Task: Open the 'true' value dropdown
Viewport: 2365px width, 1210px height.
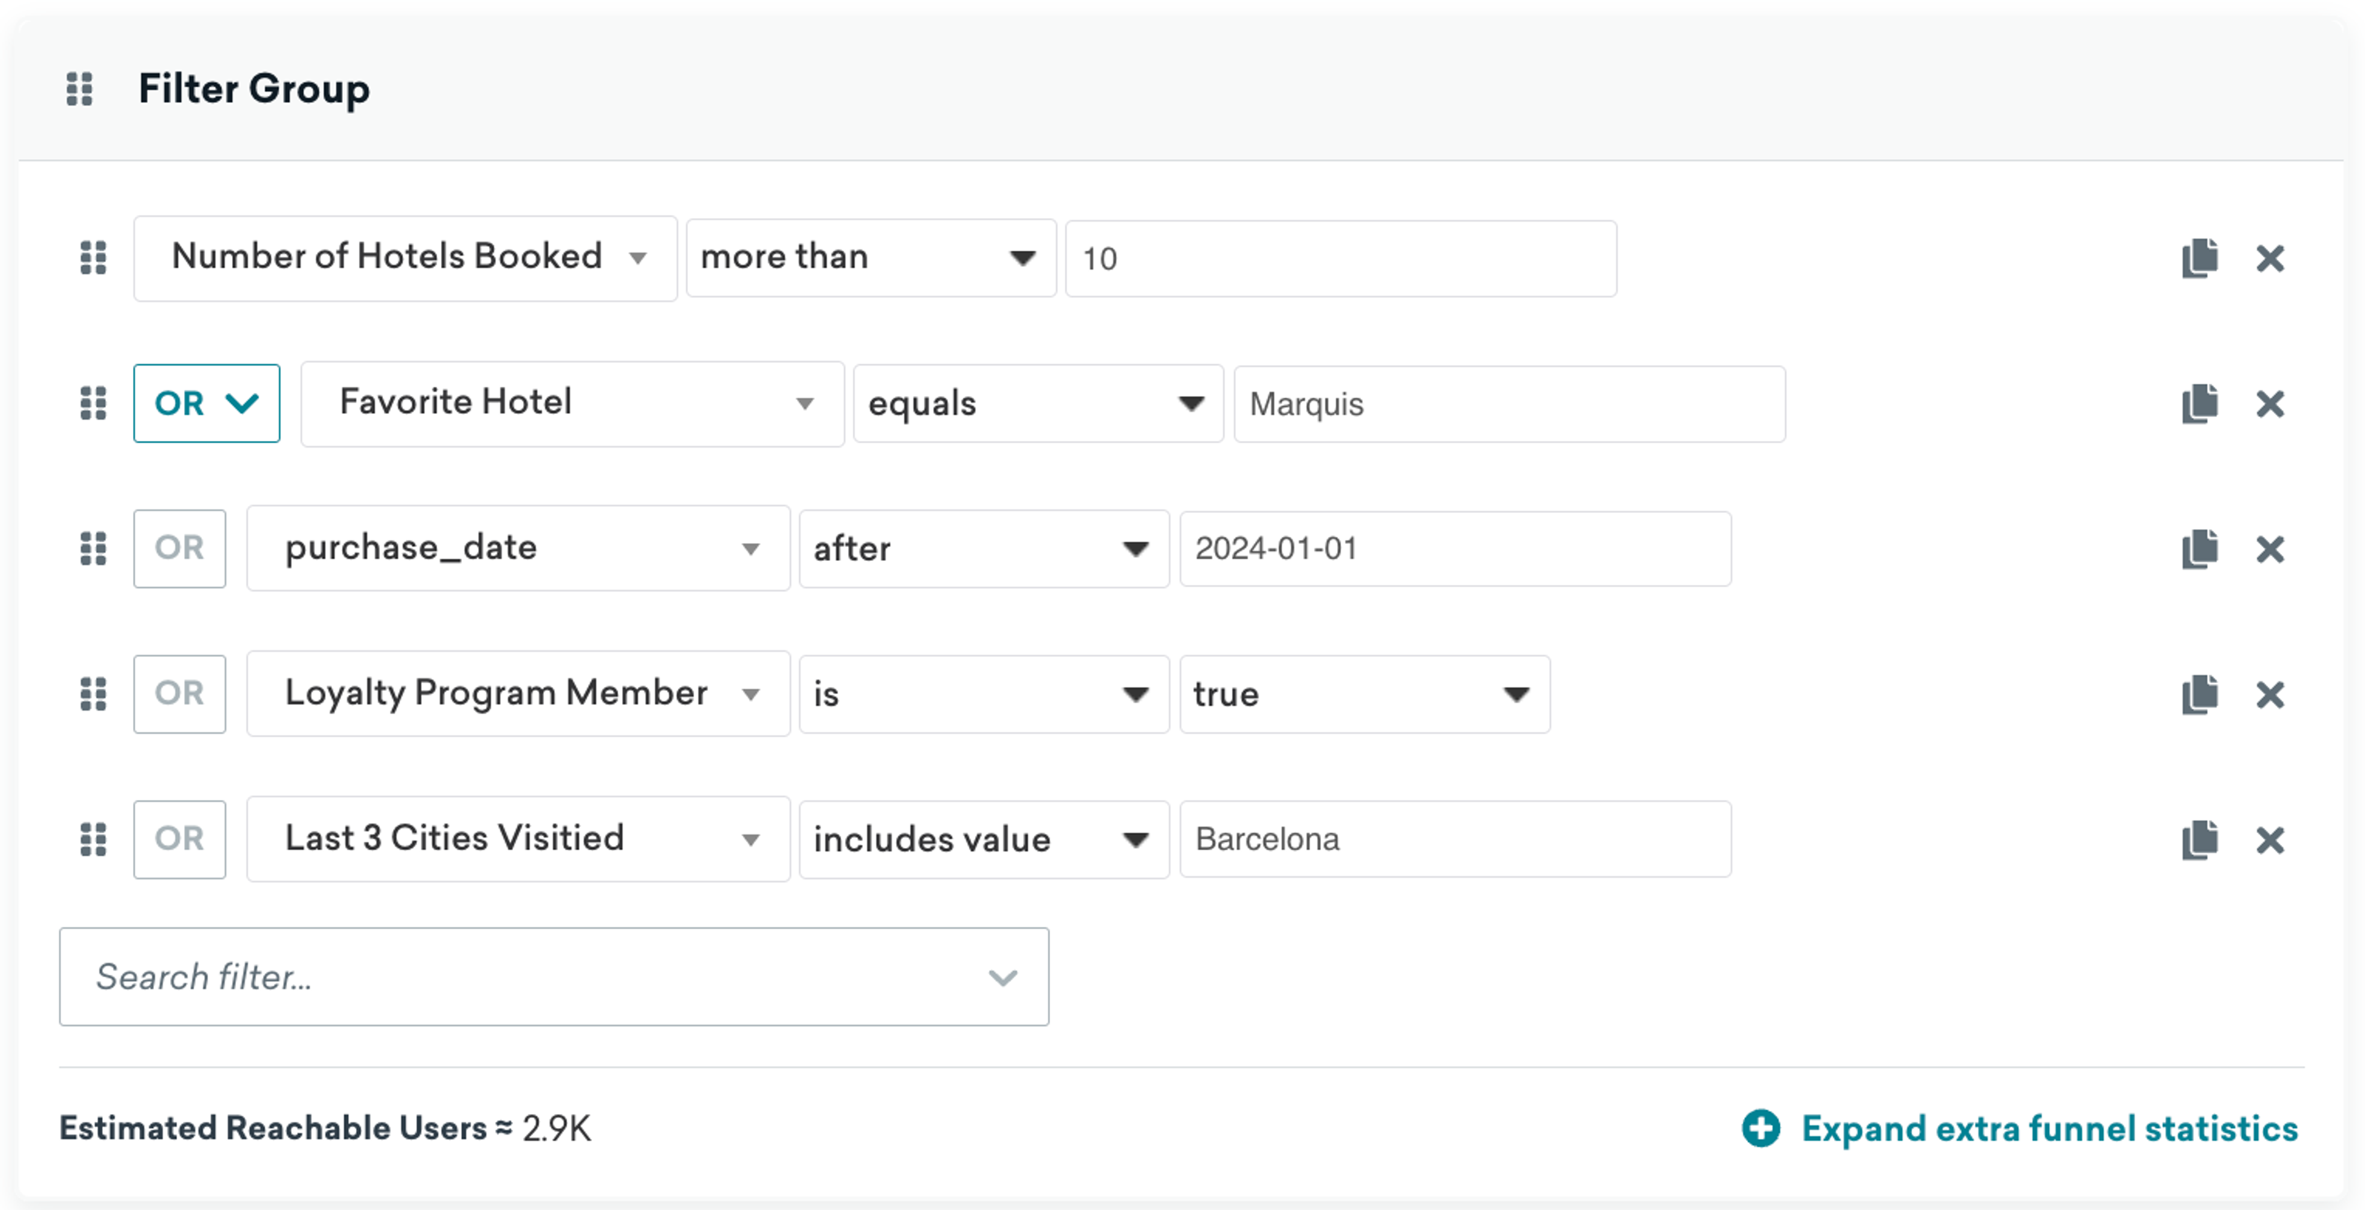Action: 1364,694
